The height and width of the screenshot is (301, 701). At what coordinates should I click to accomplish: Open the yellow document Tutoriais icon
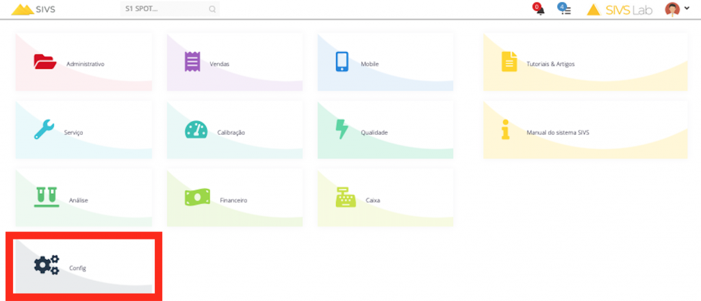[509, 62]
